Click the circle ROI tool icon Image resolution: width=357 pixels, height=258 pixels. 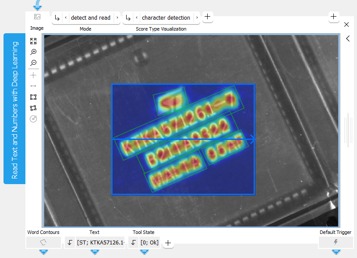point(33,119)
